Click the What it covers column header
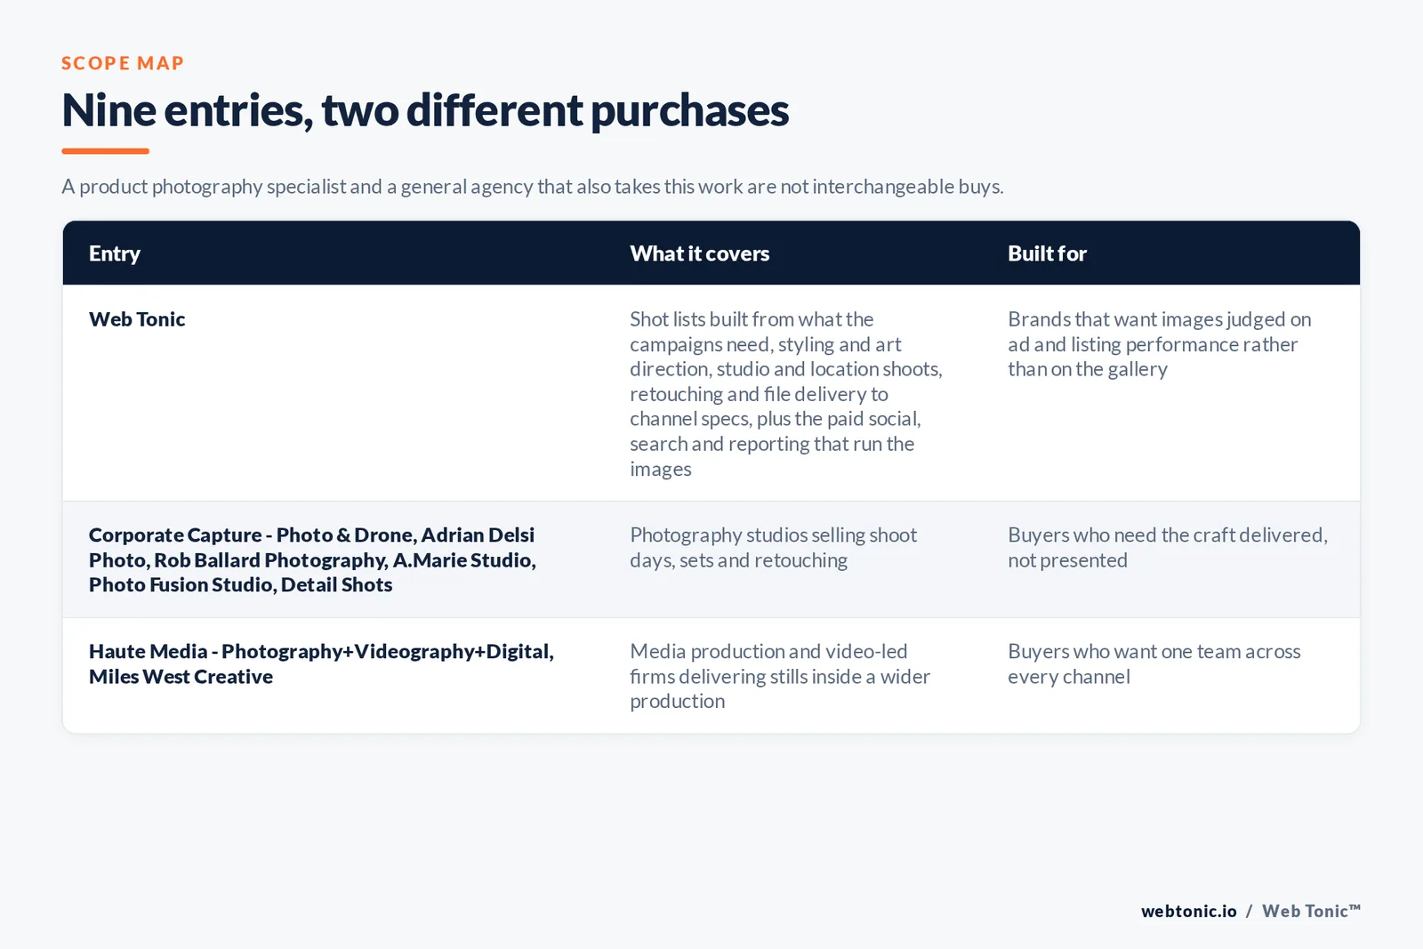 [700, 253]
